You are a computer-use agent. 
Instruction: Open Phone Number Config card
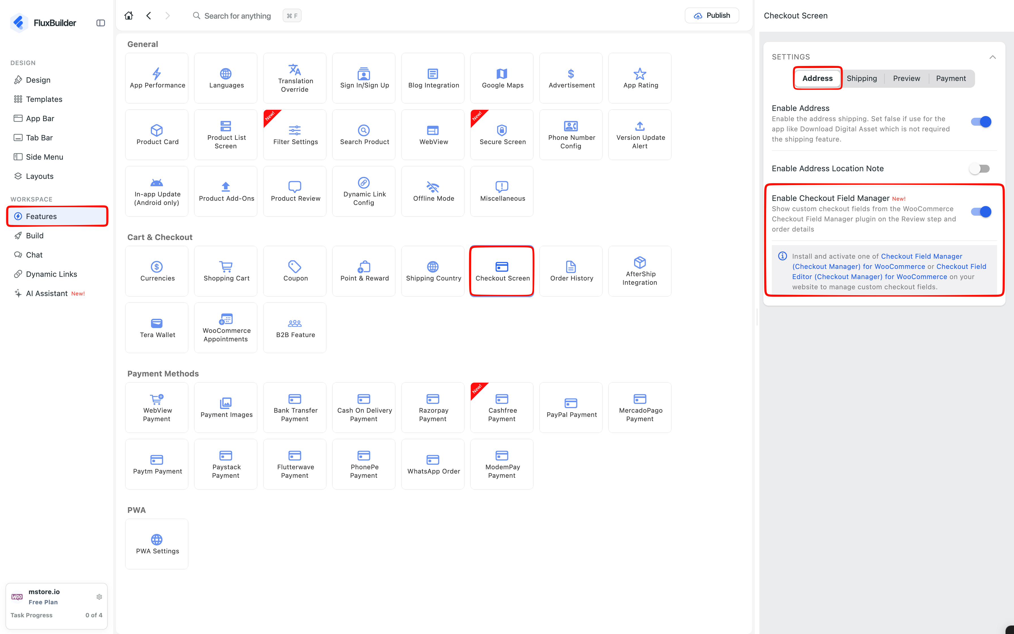pyautogui.click(x=571, y=135)
